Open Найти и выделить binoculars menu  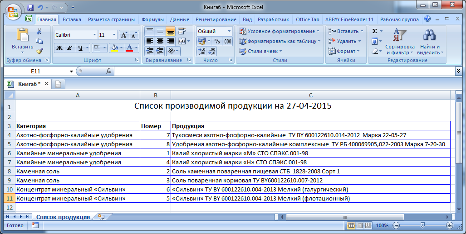[x=430, y=42]
